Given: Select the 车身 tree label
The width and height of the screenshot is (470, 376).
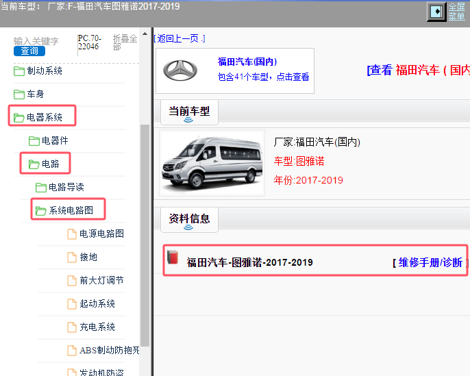Looking at the screenshot, I should click(36, 94).
